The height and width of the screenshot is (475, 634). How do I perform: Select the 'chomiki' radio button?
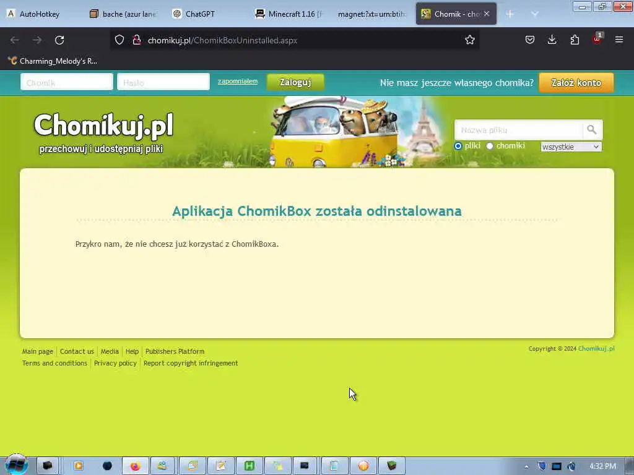pyautogui.click(x=490, y=146)
